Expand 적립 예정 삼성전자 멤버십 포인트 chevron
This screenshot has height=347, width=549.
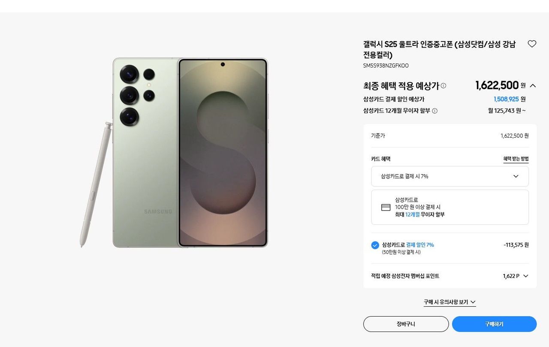point(526,276)
